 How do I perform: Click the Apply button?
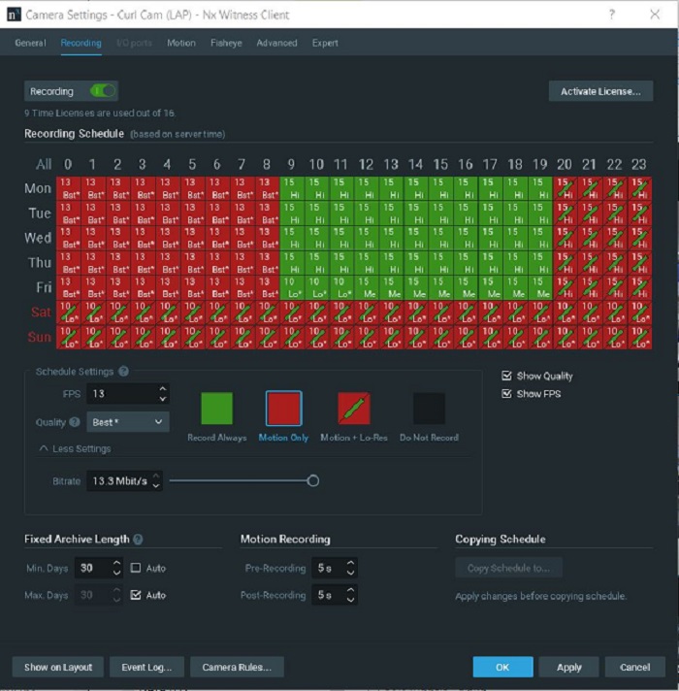pos(569,667)
